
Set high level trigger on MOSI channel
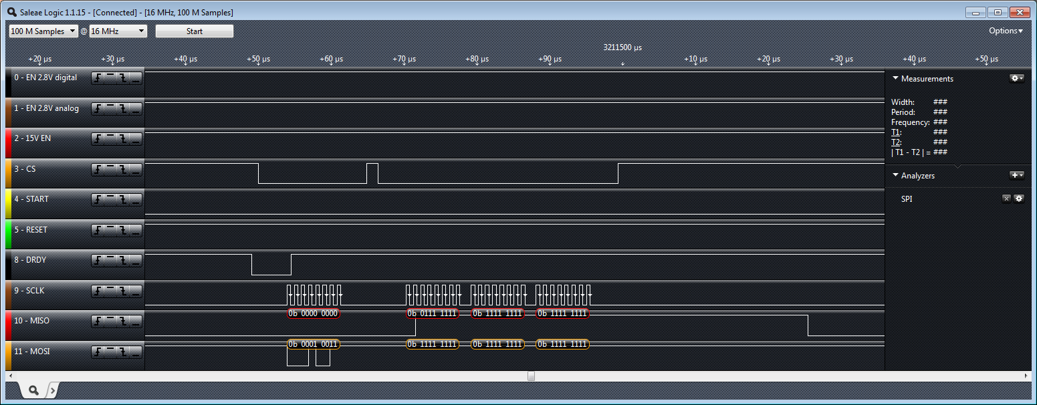pos(111,352)
